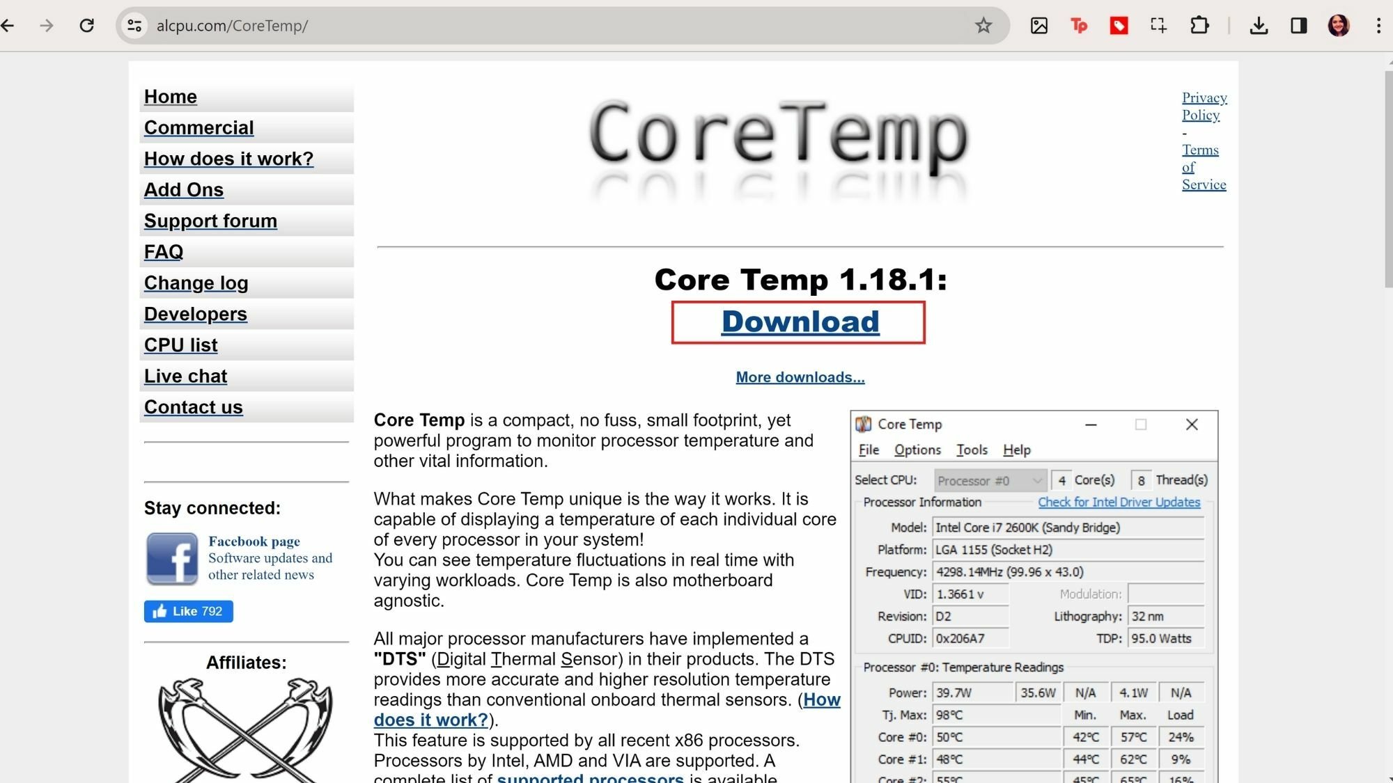Reload the page
The image size is (1393, 783).
click(87, 26)
